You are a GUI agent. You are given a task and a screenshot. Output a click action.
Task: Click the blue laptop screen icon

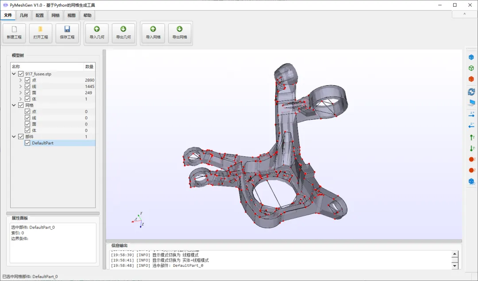[x=471, y=103]
